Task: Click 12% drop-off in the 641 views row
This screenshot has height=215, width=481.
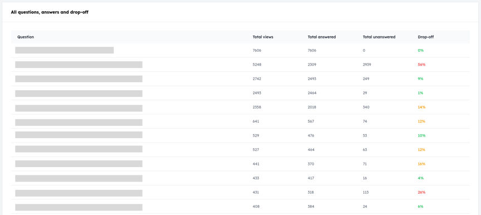Action: tap(421, 121)
